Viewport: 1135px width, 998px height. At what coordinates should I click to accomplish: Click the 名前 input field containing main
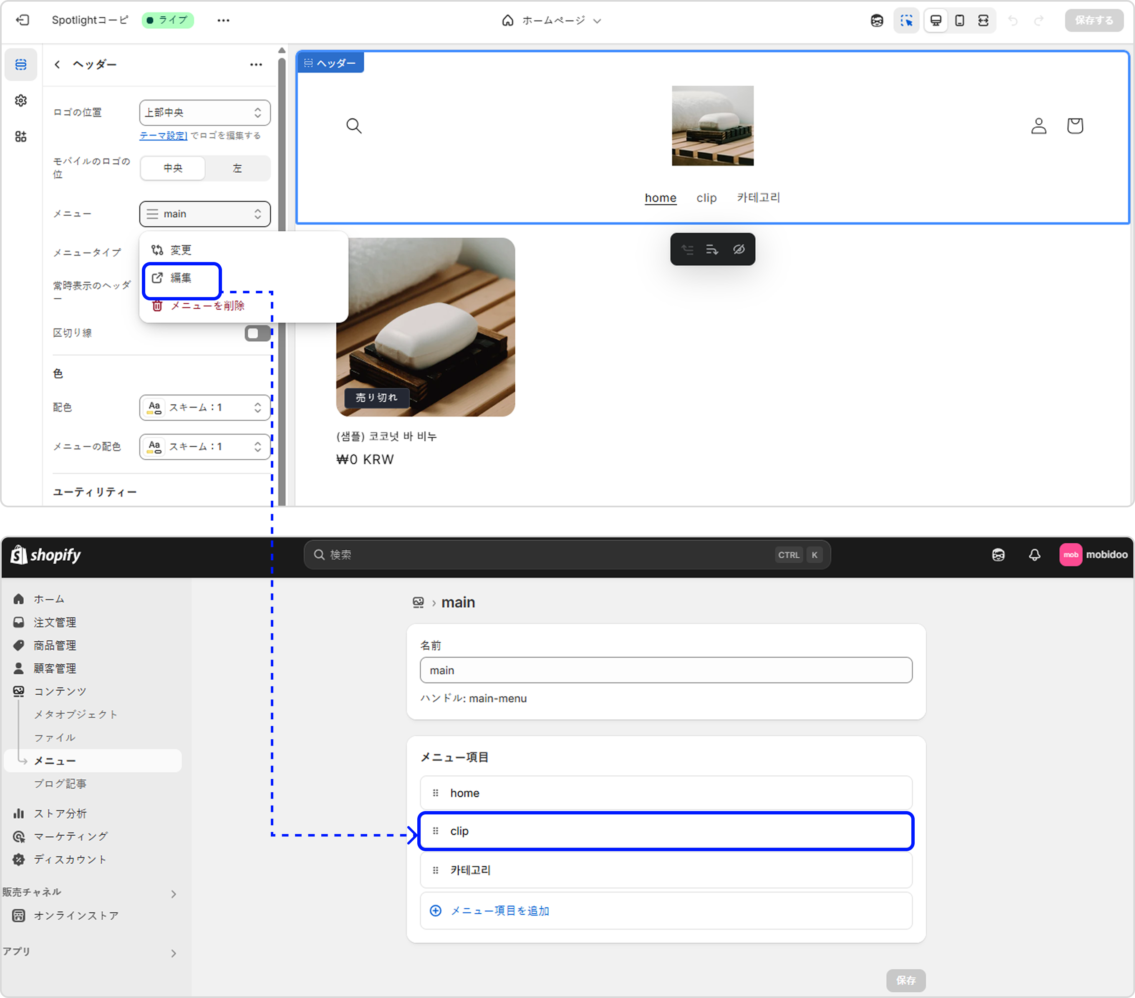[665, 670]
